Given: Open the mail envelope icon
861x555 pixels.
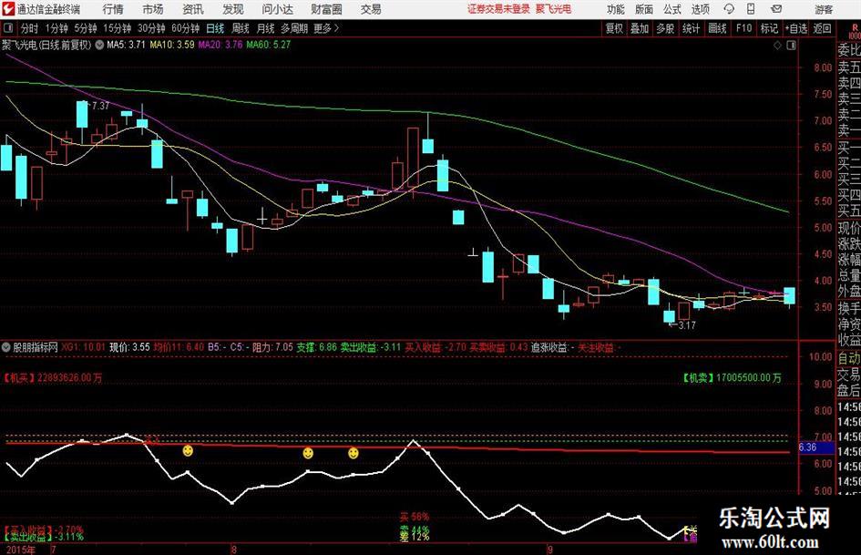Looking at the screenshot, I should (776, 9).
